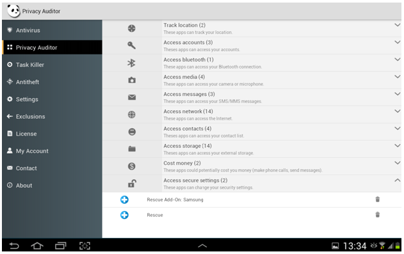
Task: Click the Bluetooth symbol icon
Action: 131,63
